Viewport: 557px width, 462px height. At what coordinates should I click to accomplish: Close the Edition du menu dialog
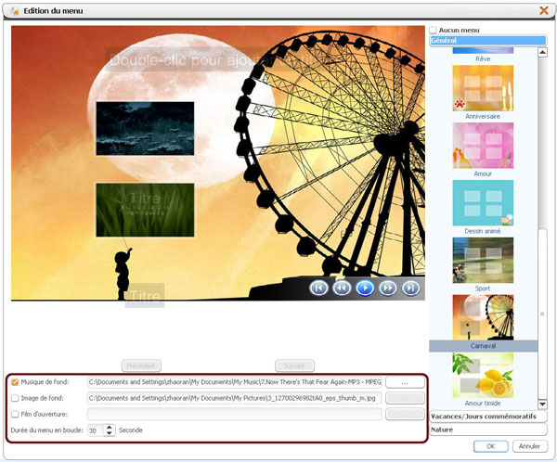[x=544, y=10]
